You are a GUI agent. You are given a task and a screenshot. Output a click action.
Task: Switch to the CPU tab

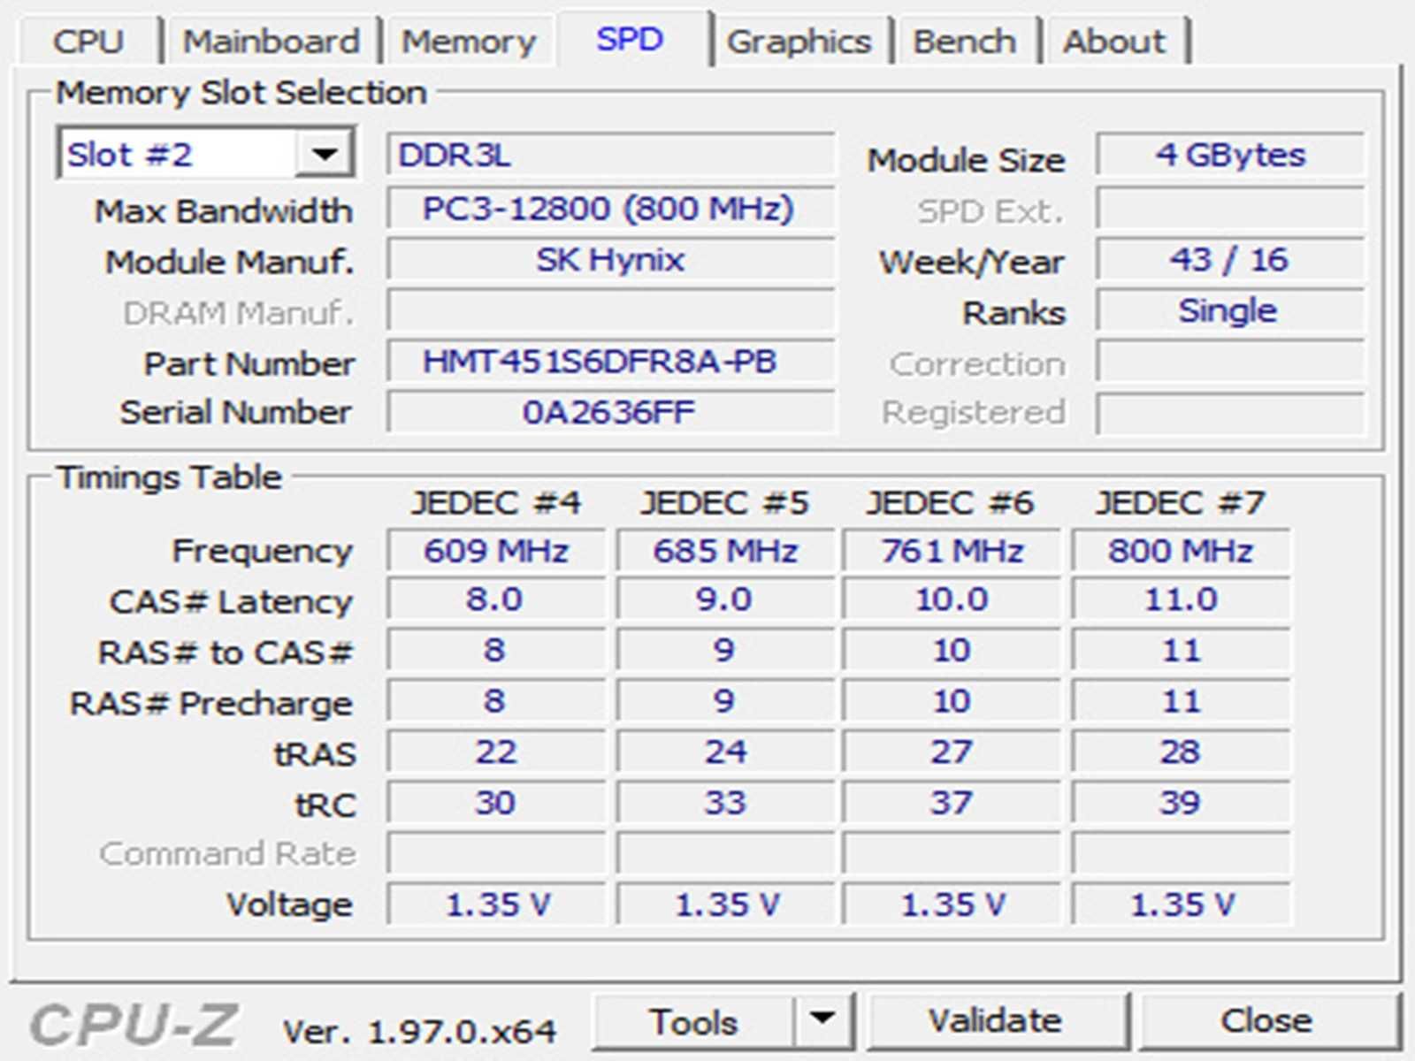(88, 42)
